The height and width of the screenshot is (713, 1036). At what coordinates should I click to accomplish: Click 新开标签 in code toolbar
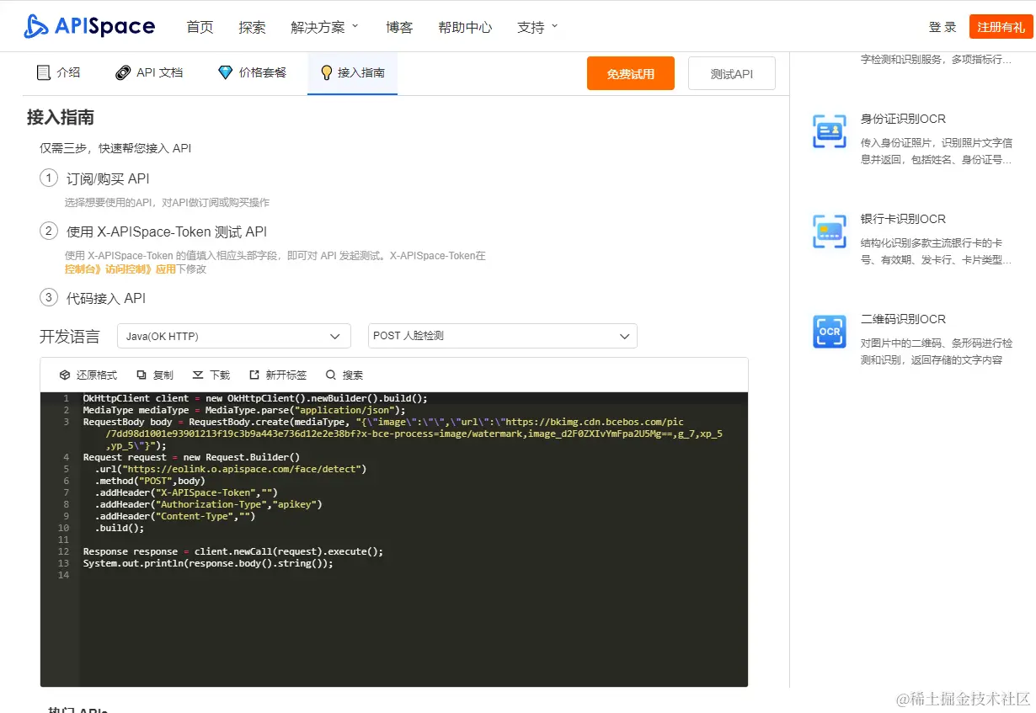point(286,375)
